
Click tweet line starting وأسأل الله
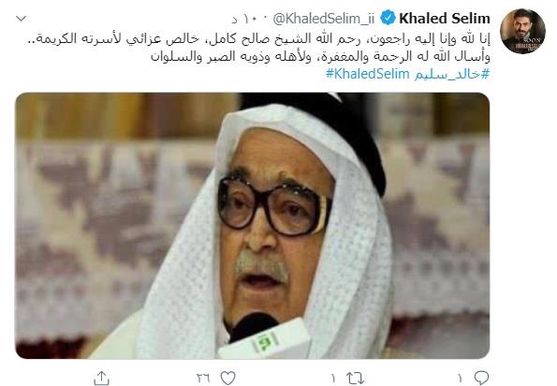coord(320,56)
